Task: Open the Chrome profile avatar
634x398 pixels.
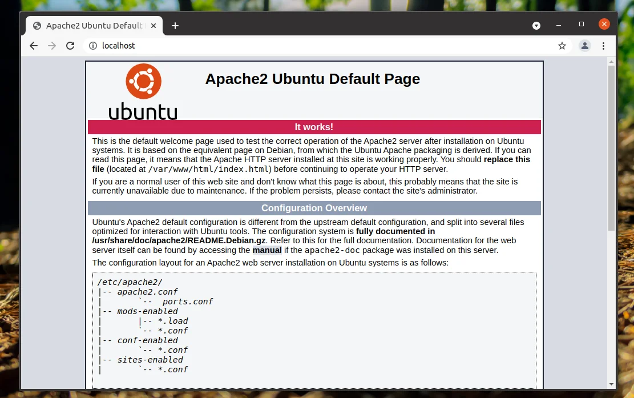Action: 584,46
